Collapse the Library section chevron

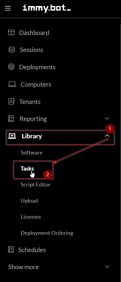(107, 136)
